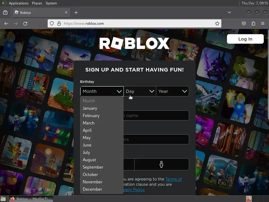
Task: Open the Firefox View icon
Action: coord(5,13)
